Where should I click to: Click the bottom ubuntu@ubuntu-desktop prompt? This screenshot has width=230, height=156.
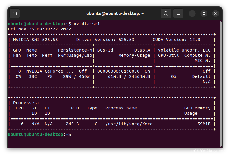tap(40, 135)
